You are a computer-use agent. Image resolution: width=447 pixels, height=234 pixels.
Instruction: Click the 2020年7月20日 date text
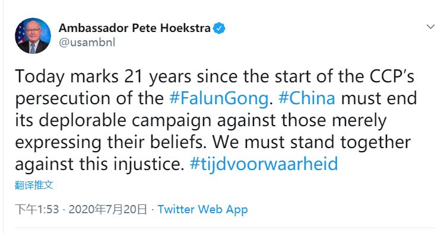(x=108, y=210)
